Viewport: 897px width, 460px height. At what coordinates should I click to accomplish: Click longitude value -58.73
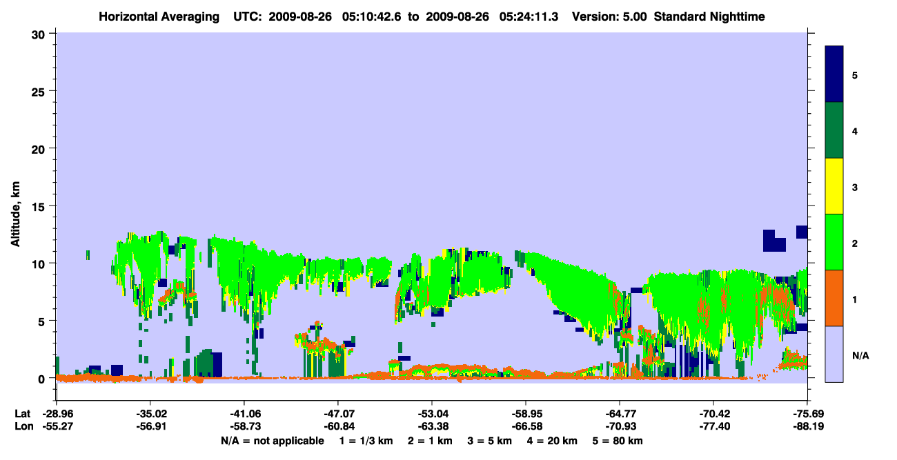tap(244, 427)
